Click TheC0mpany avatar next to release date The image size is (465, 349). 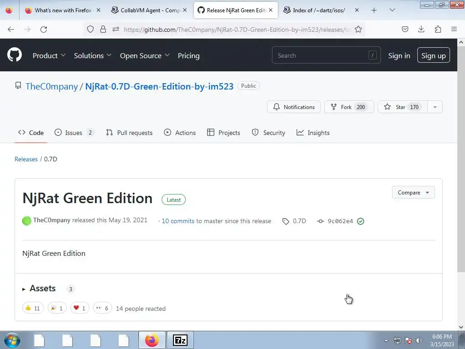point(27,221)
